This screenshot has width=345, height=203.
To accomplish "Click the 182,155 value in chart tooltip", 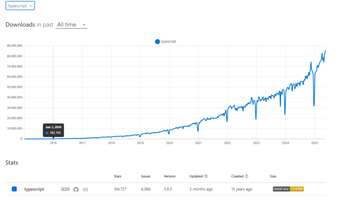I will [x=55, y=132].
